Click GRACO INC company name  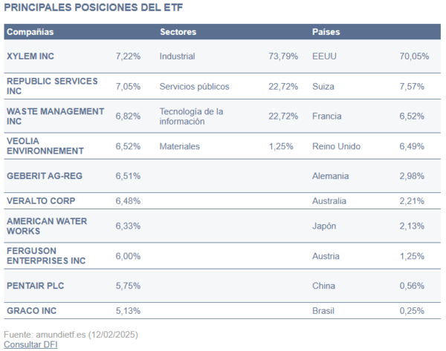[30, 310]
